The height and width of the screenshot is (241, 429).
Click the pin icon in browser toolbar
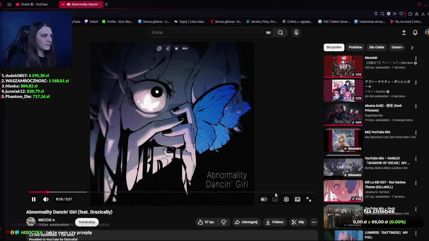[376, 14]
